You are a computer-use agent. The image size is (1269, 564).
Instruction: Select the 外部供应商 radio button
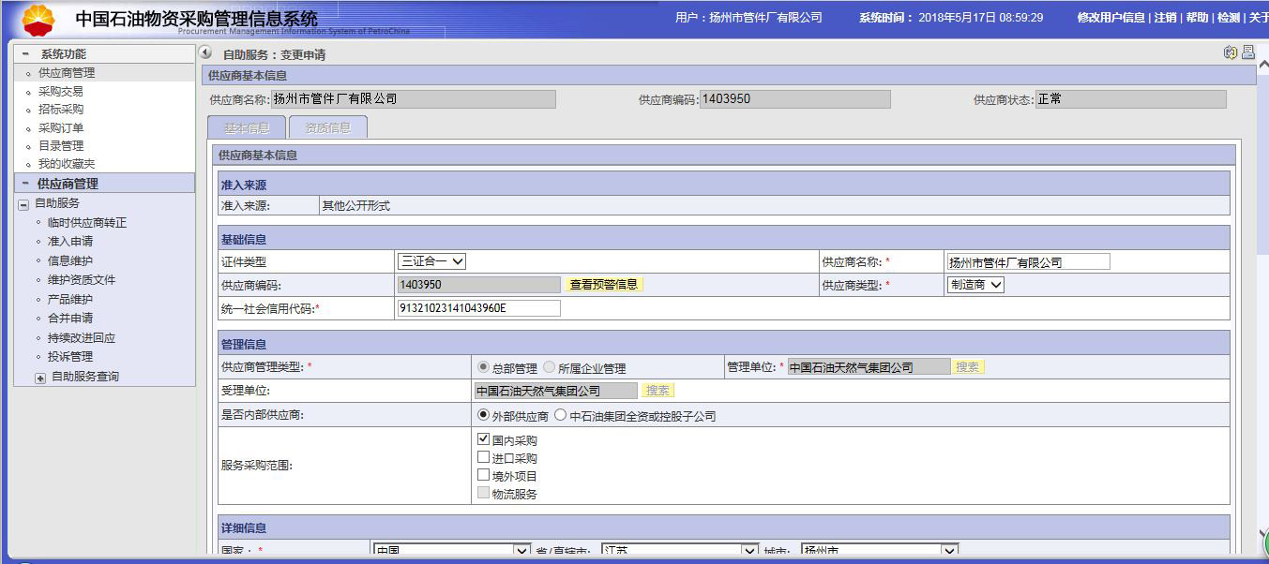[484, 415]
